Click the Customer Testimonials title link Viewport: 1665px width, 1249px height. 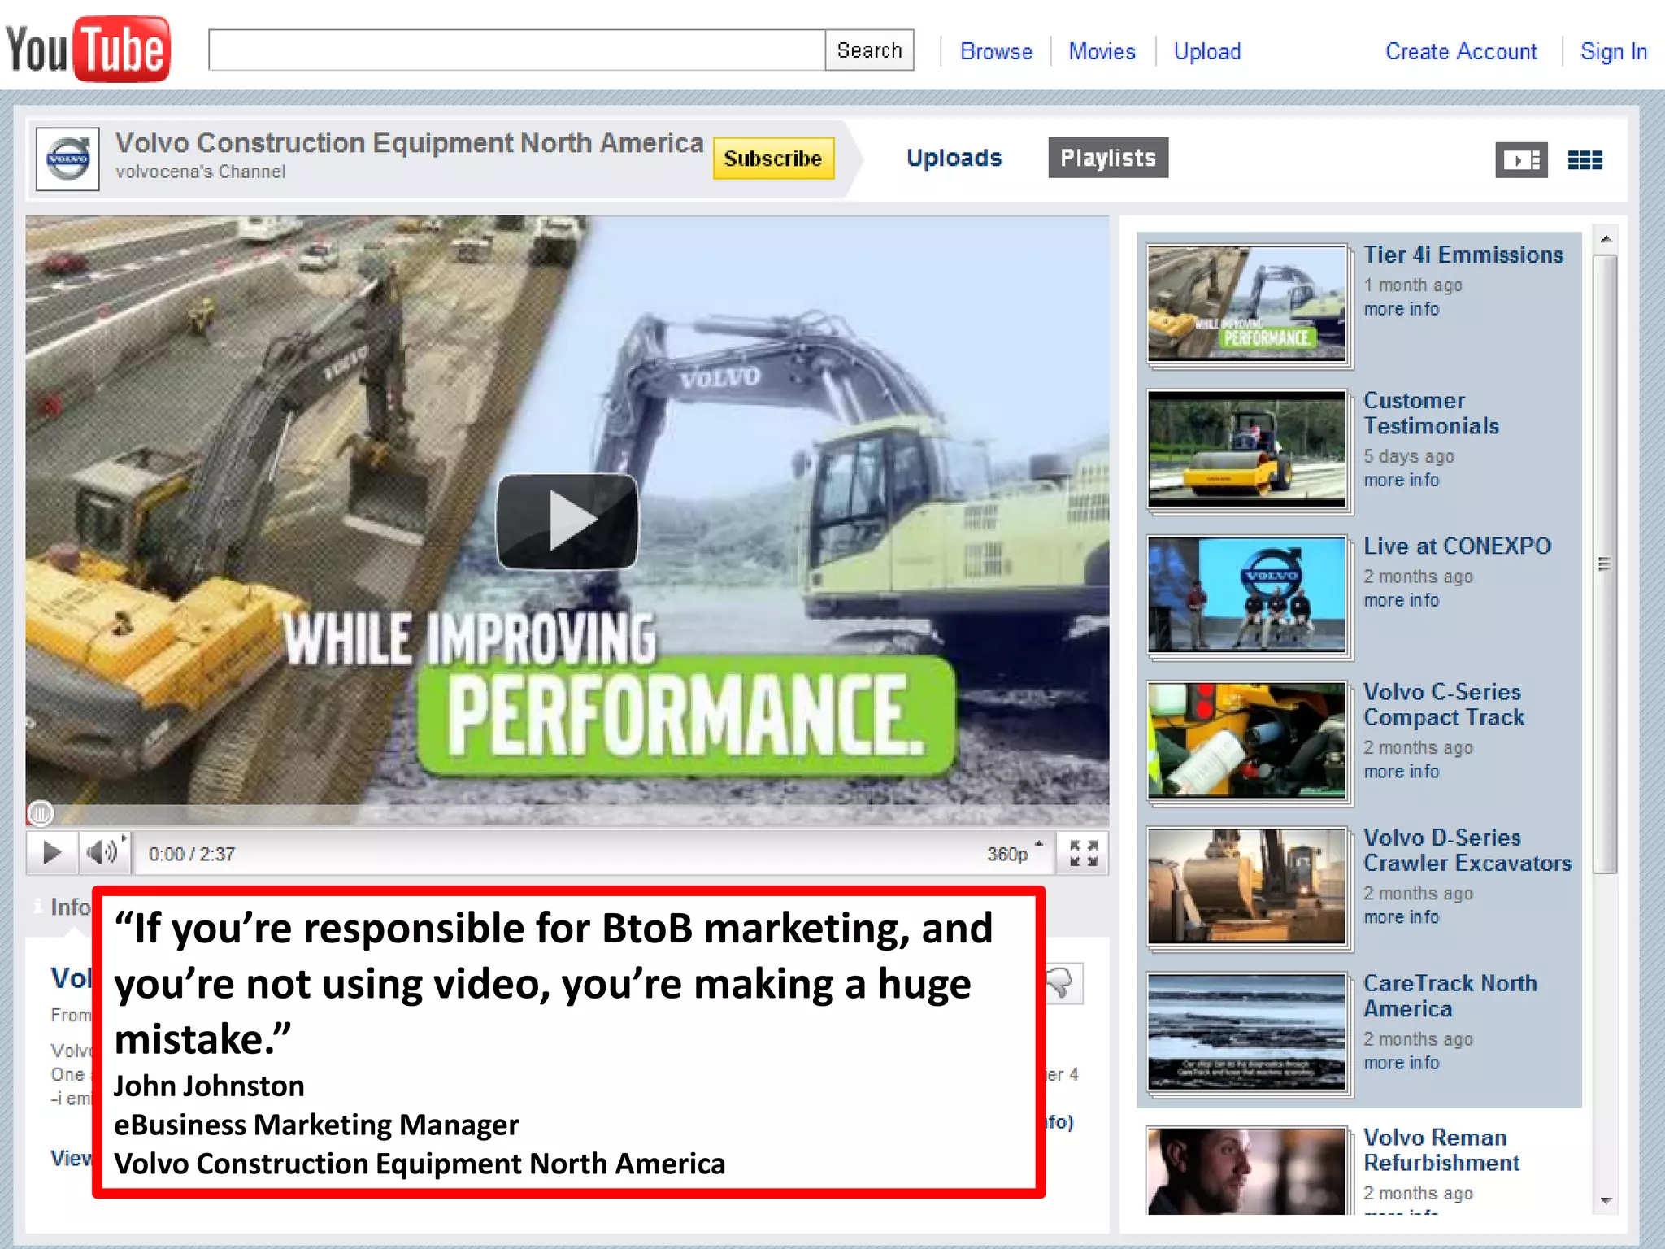(1431, 413)
